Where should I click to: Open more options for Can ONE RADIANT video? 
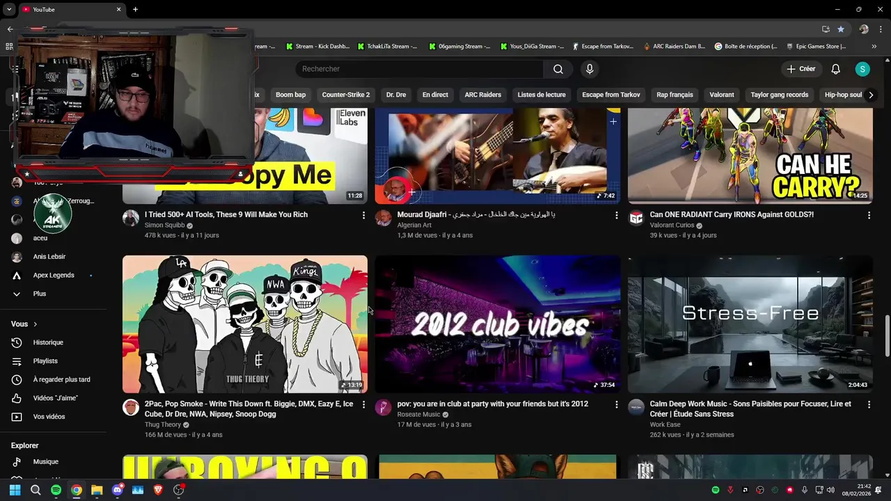(869, 216)
